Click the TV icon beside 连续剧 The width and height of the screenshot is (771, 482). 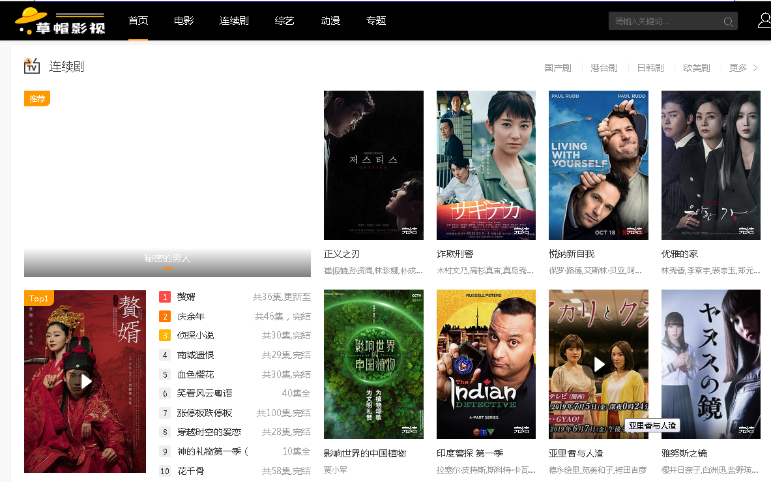click(32, 66)
